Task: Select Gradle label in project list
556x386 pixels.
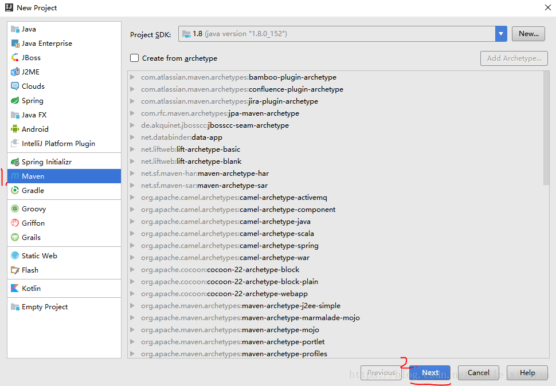Action: tap(33, 190)
